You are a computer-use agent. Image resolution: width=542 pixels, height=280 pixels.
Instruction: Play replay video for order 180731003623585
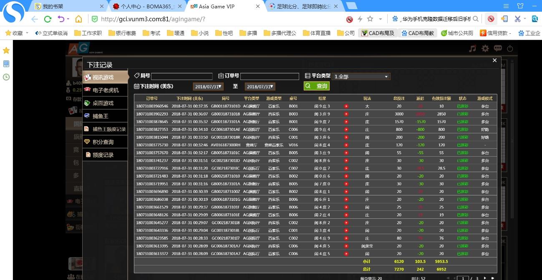pos(346,238)
